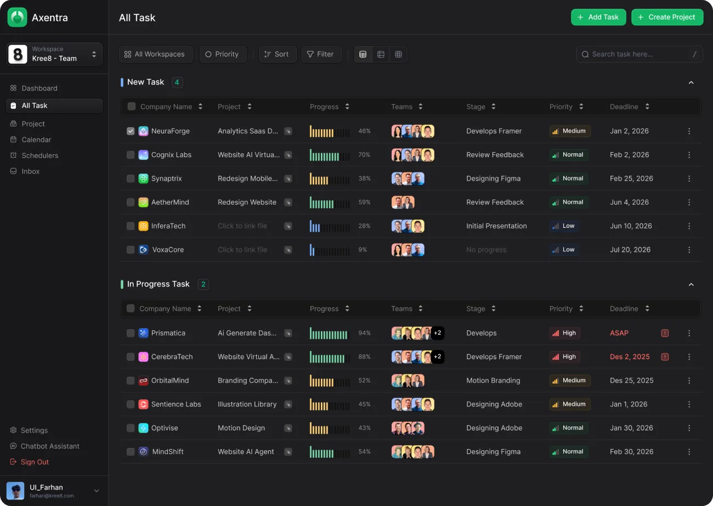Screen dimensions: 713x506
Task: Collapse the New Task section chevron
Action: [691, 83]
